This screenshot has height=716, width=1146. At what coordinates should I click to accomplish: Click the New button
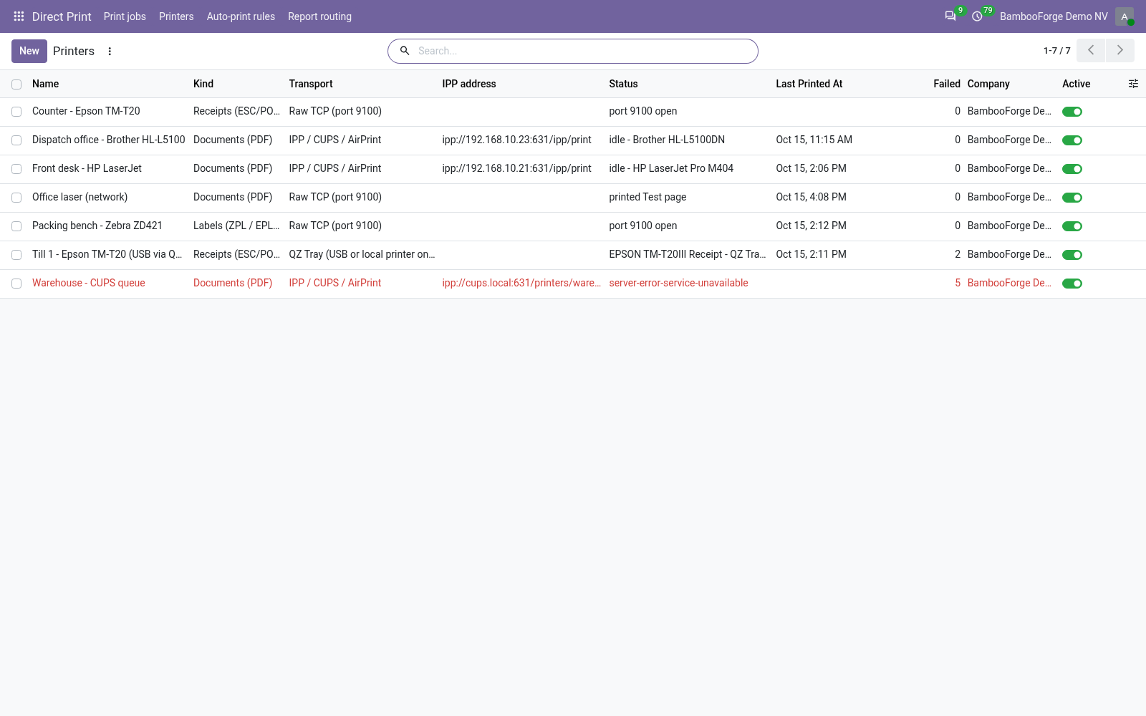pyautogui.click(x=29, y=51)
